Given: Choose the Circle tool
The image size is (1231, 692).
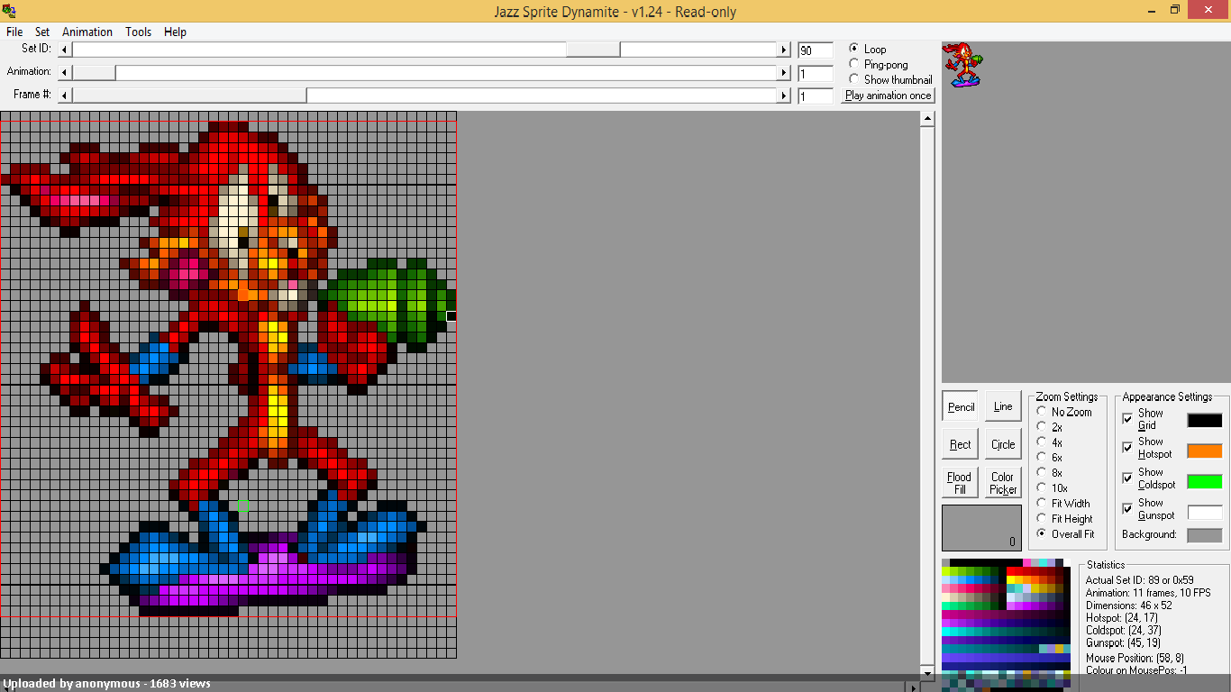Looking at the screenshot, I should tap(1003, 444).
